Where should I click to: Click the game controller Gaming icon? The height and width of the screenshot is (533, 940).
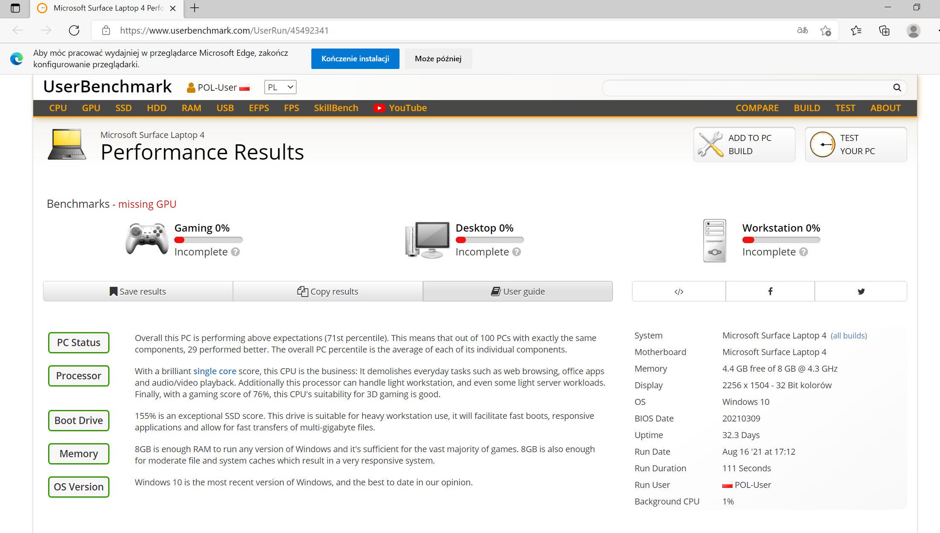click(147, 239)
